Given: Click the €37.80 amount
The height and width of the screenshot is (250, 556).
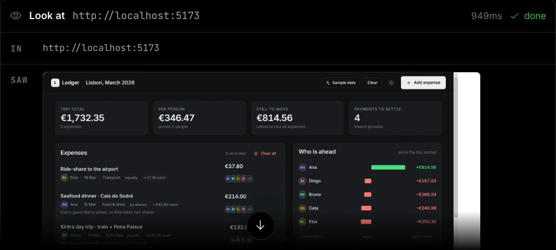Looking at the screenshot, I should (234, 166).
